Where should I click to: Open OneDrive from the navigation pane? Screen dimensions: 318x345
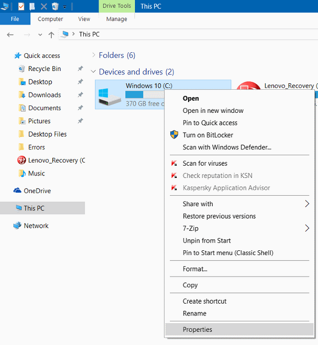(37, 191)
